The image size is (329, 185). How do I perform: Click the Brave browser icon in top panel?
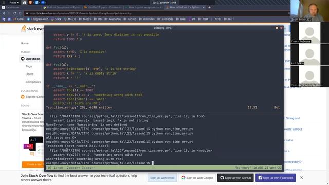click(30, 2)
